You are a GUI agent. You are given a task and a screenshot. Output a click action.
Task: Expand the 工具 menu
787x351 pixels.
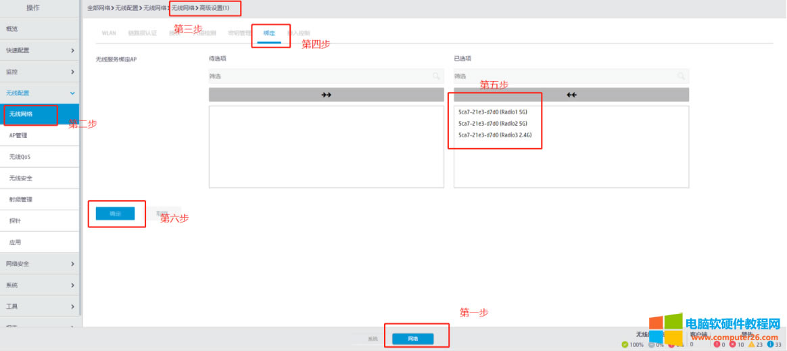(39, 306)
